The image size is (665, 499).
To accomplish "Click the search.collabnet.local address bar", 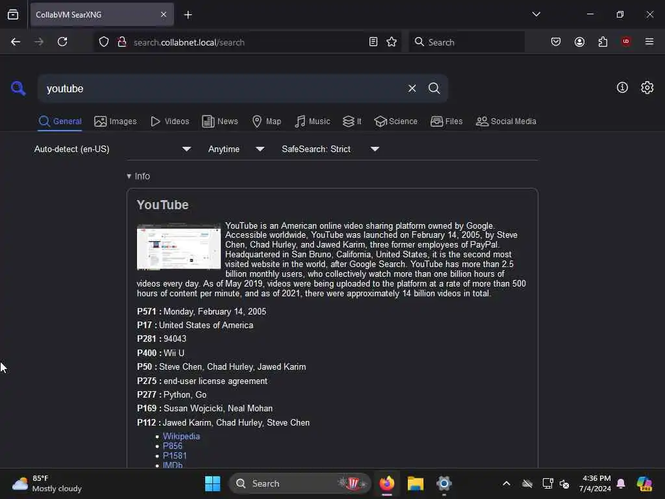I will tap(248, 42).
